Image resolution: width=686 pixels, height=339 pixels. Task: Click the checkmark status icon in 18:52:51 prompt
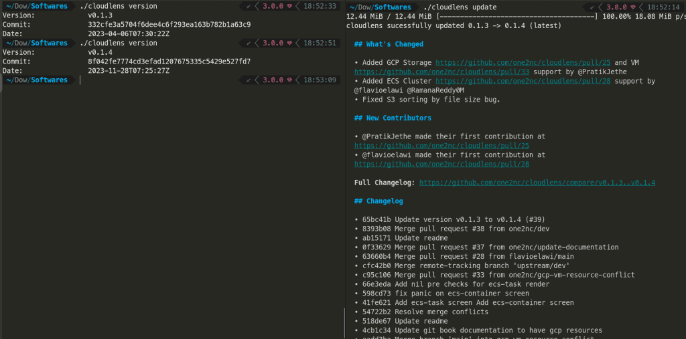[249, 43]
